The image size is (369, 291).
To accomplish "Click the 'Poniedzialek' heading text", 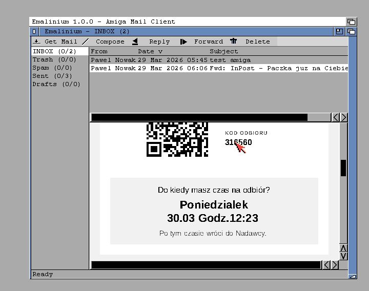I will 214,204.
